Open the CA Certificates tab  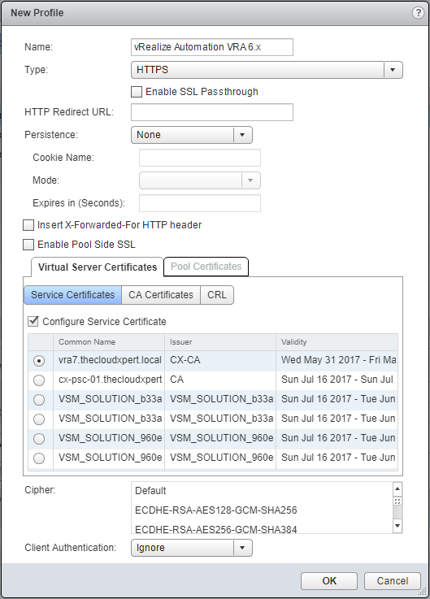click(161, 295)
